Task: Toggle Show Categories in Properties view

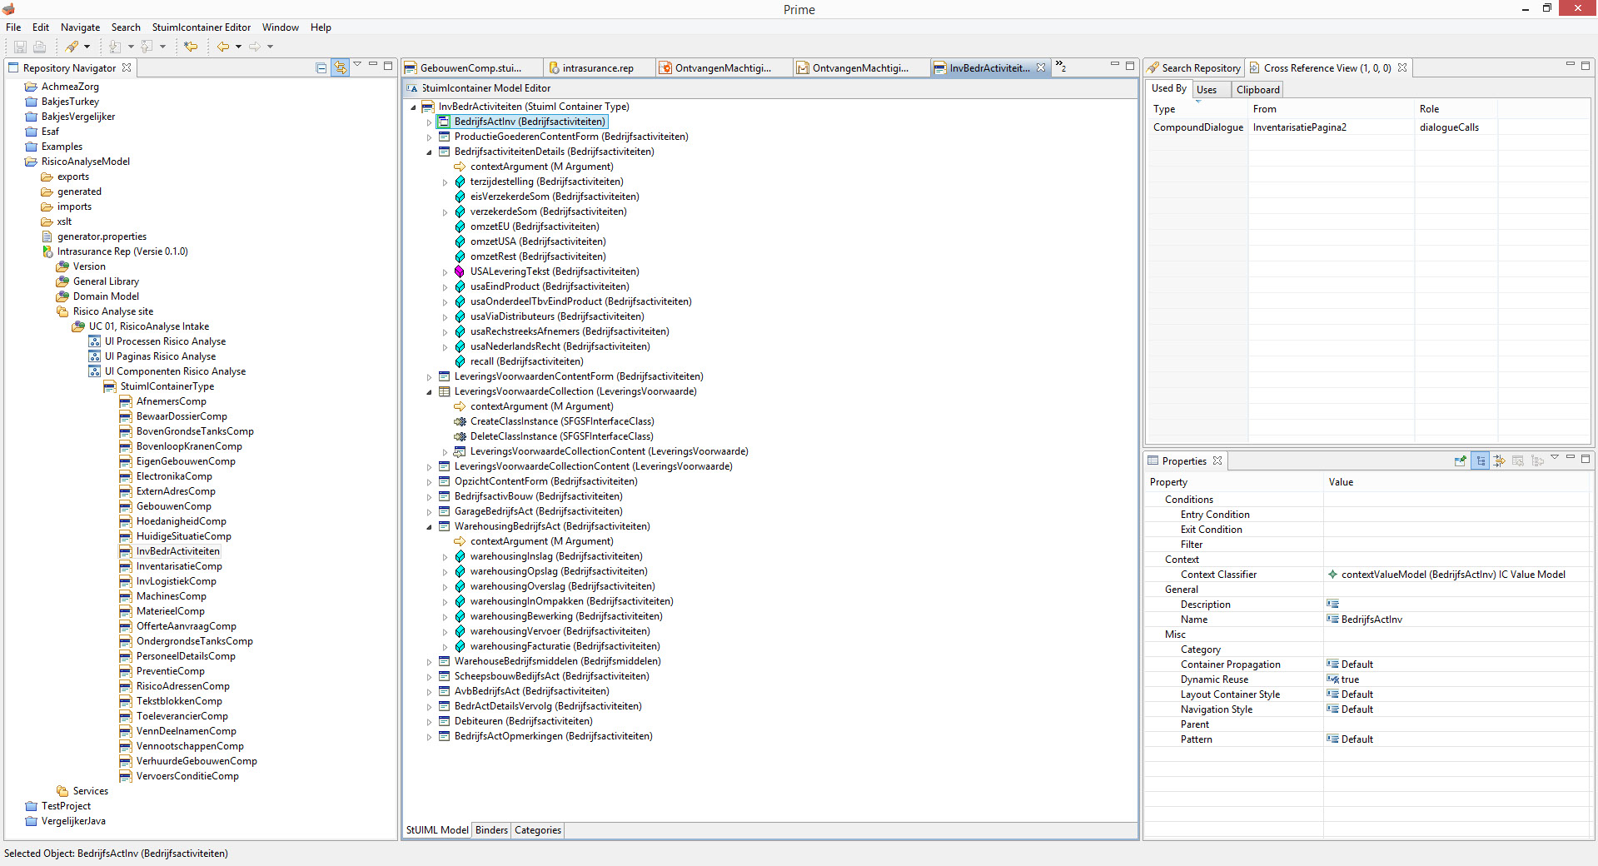Action: pyautogui.click(x=1481, y=461)
